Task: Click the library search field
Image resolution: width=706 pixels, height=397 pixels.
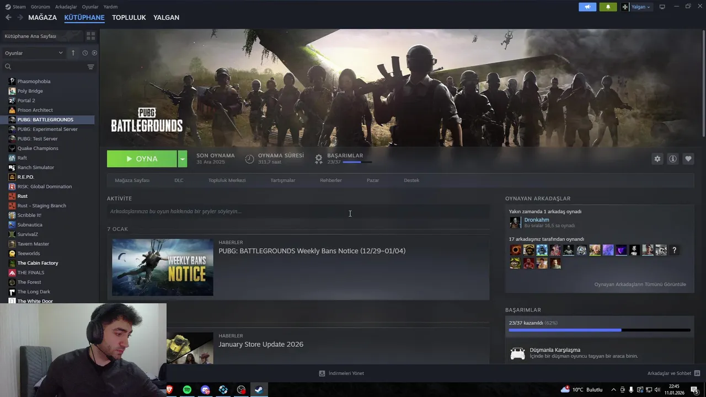Action: point(44,67)
